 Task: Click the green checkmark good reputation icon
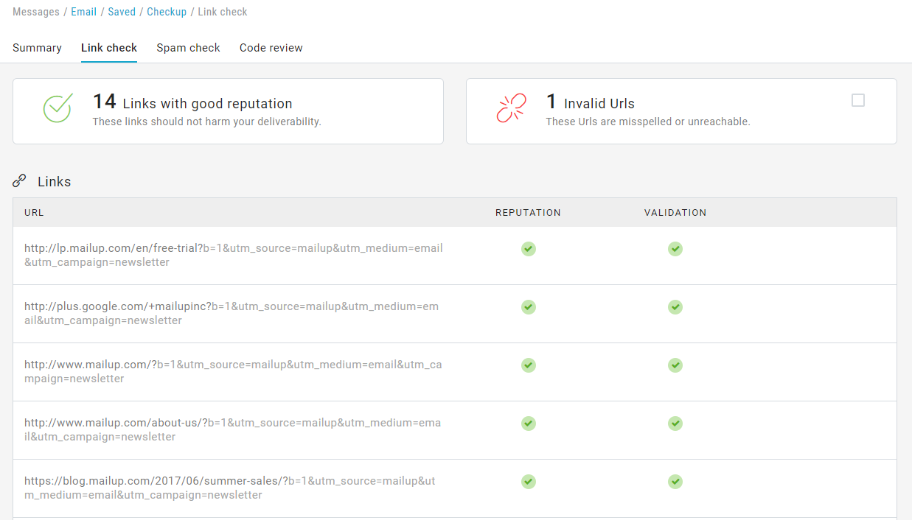point(57,108)
